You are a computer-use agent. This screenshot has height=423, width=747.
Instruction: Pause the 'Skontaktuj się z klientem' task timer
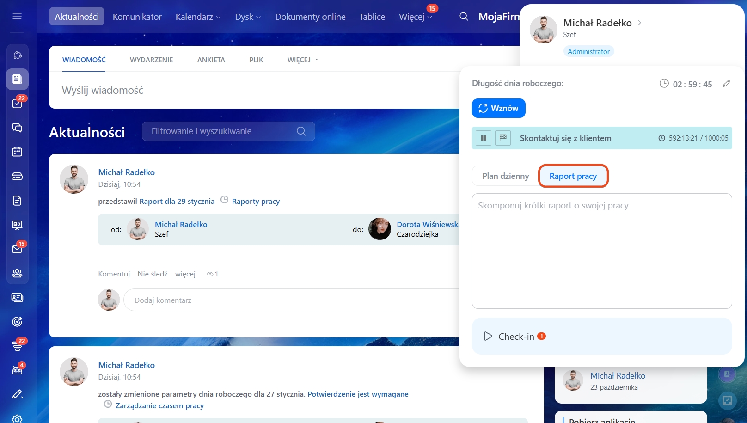pos(484,138)
